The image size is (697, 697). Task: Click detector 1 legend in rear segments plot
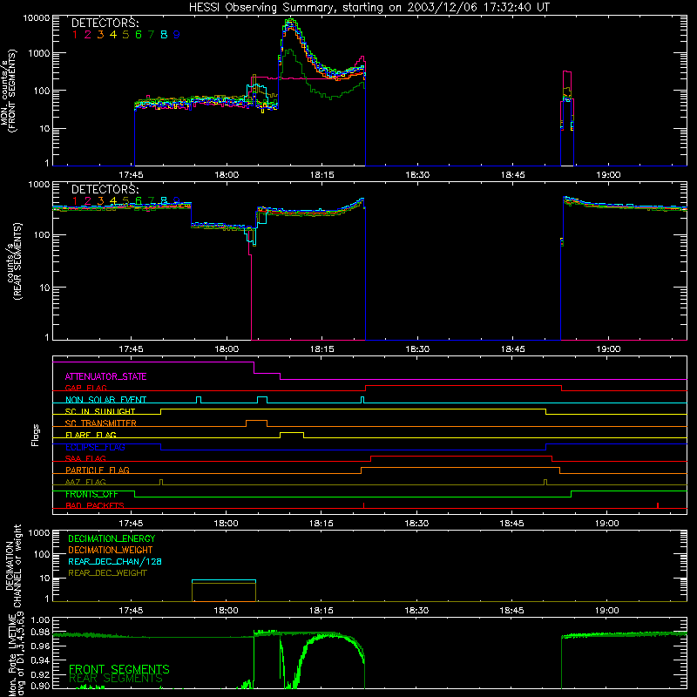pyautogui.click(x=75, y=201)
